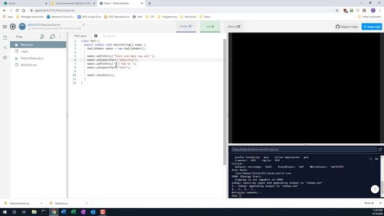Click the browser home button

pyautogui.click(x=23, y=11)
